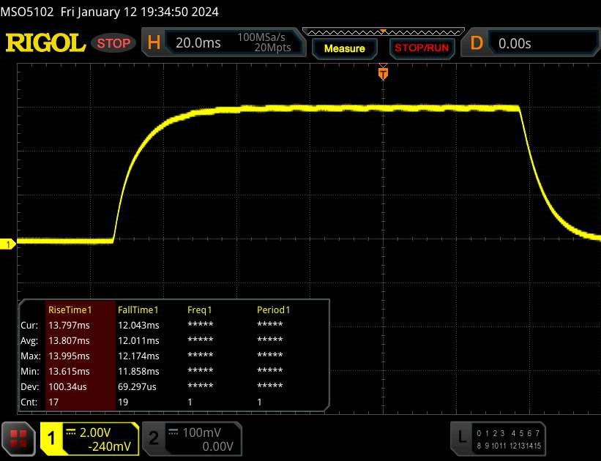
Task: Click the MSO5102 date header text
Action: 109,12
